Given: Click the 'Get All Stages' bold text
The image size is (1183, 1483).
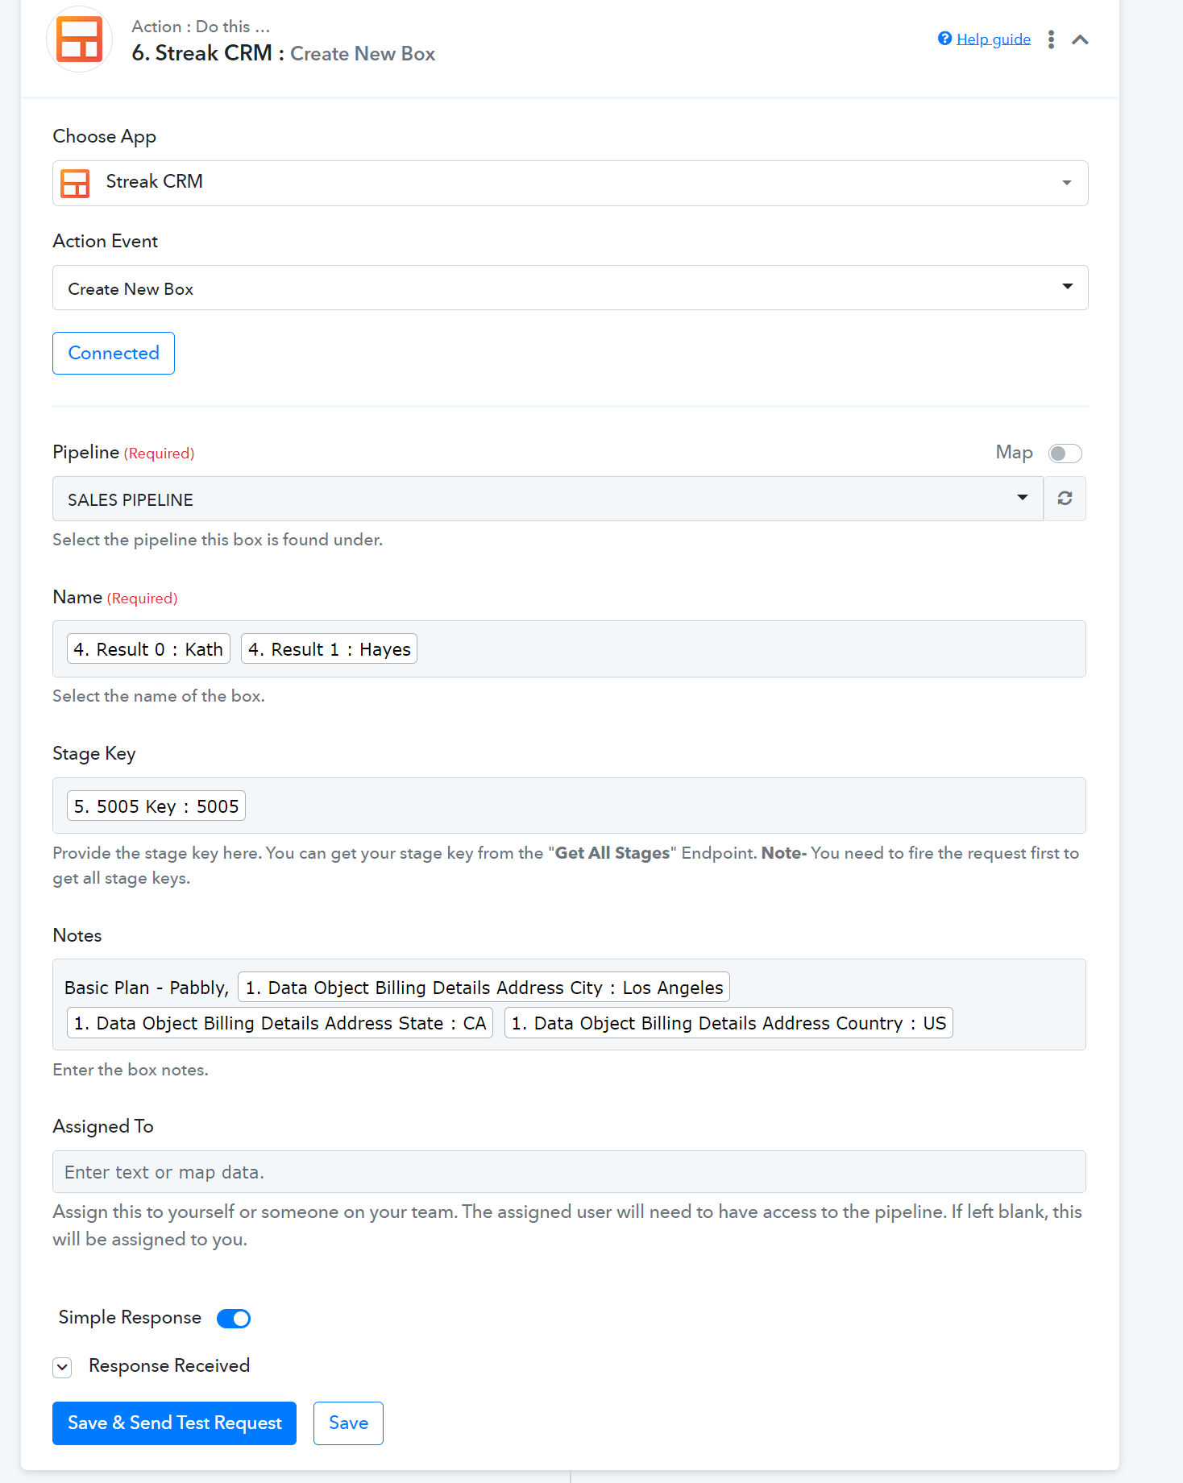Looking at the screenshot, I should point(612,853).
